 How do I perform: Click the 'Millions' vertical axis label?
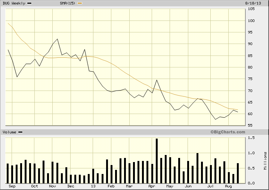pyautogui.click(x=265, y=161)
